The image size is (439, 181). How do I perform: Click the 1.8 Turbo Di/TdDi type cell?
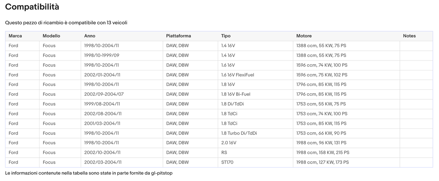pos(239,133)
